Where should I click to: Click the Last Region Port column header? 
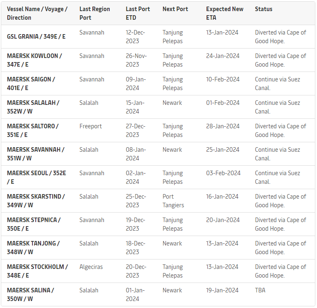click(x=94, y=14)
